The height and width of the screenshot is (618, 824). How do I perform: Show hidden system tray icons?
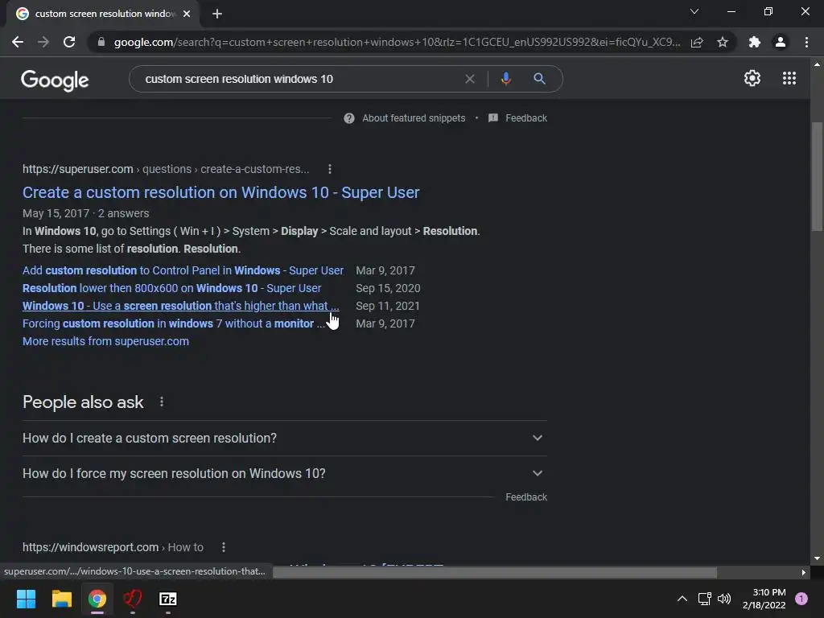click(x=682, y=599)
